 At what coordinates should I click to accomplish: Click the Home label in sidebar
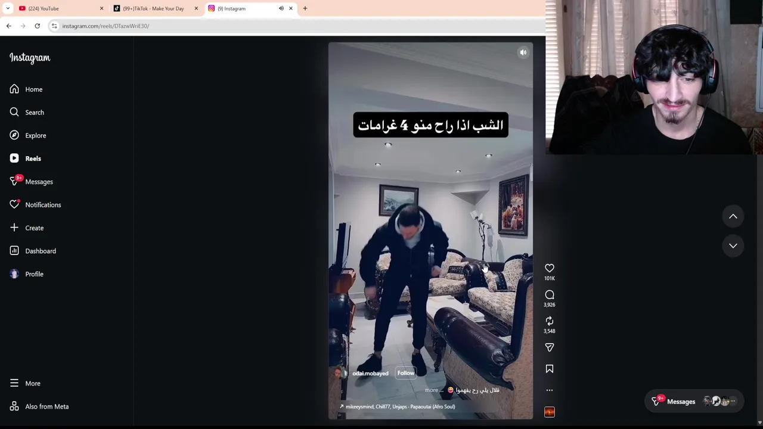pos(34,89)
